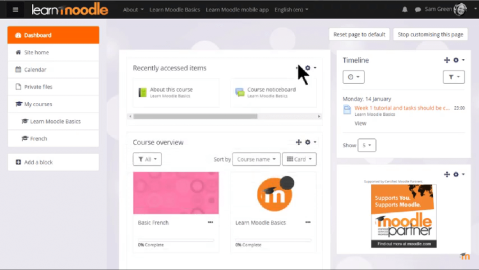The height and width of the screenshot is (270, 479).
Task: Click Stop customising this page
Action: click(430, 35)
